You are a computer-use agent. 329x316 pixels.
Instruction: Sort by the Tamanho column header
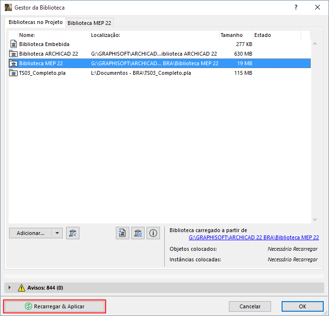pos(236,35)
